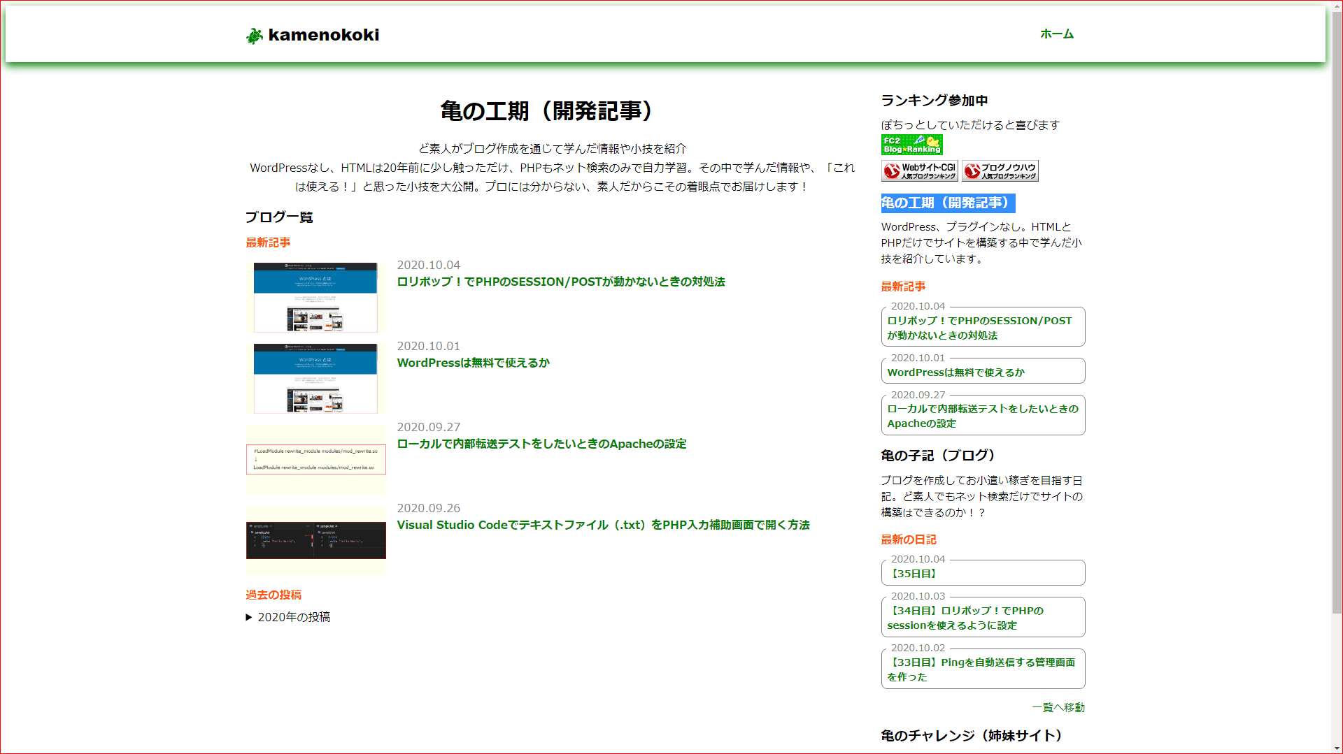Open the ホーム navigation item
This screenshot has height=754, width=1343.
click(1056, 33)
